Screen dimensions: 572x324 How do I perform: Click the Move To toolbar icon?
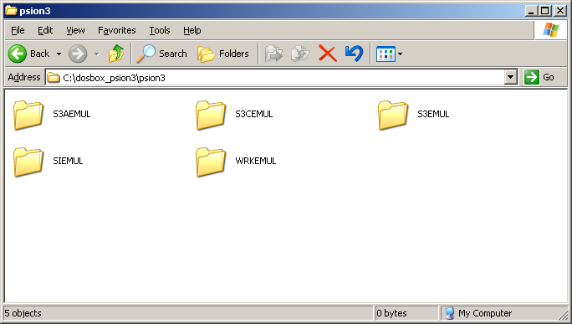click(x=273, y=54)
